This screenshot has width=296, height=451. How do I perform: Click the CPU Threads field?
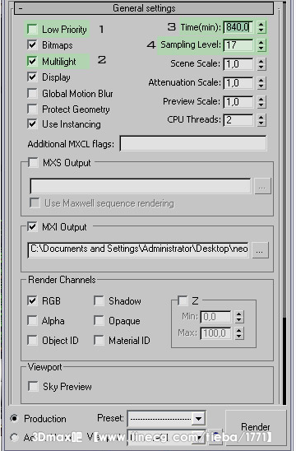238,120
